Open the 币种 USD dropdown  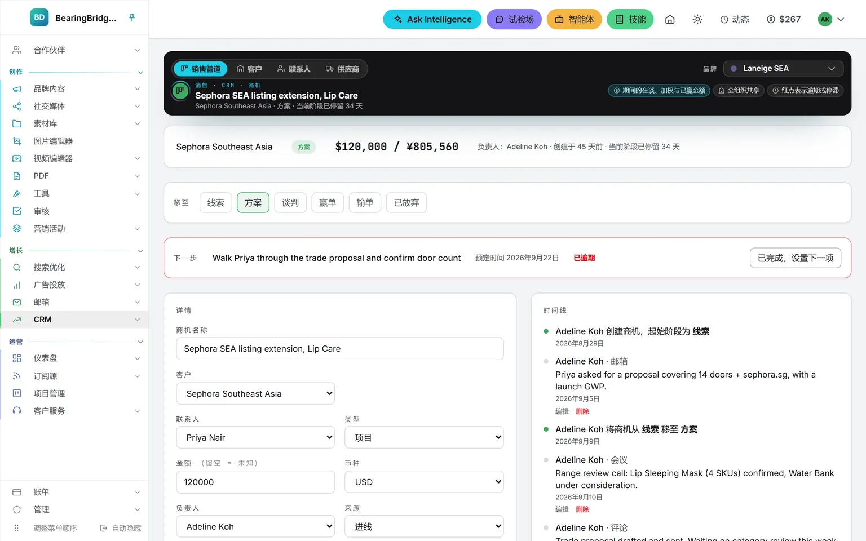(424, 482)
